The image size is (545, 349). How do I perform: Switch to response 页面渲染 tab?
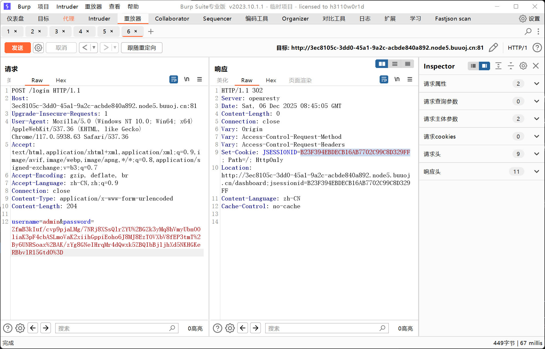click(300, 80)
